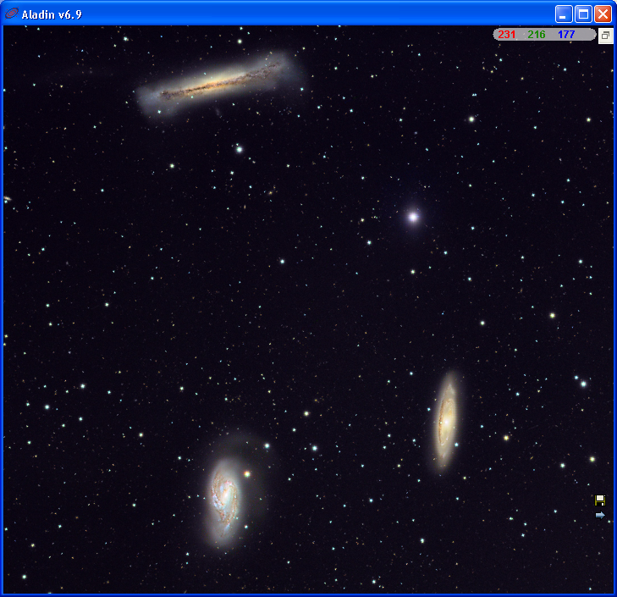The width and height of the screenshot is (617, 597).
Task: Select the tilted spiral galaxy at lower right
Action: coord(446,420)
